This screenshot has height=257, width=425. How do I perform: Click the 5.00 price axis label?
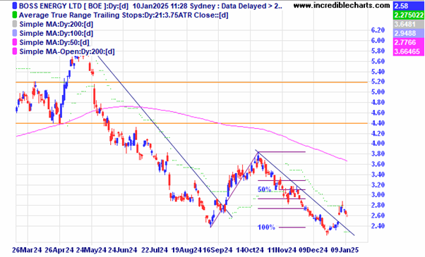coord(378,92)
